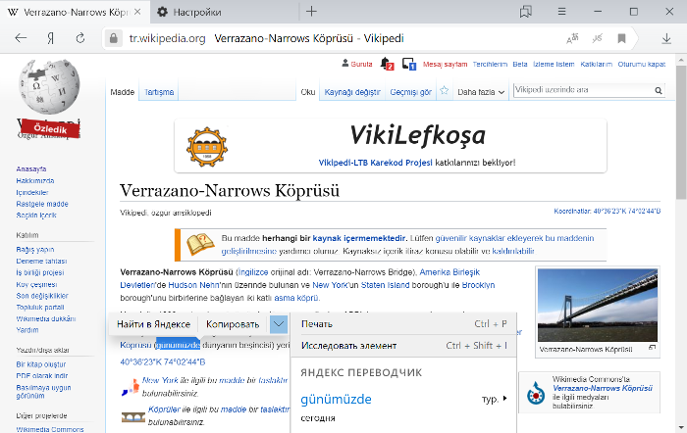Click the Guruta username link
This screenshot has width=687, height=433.
coord(361,65)
